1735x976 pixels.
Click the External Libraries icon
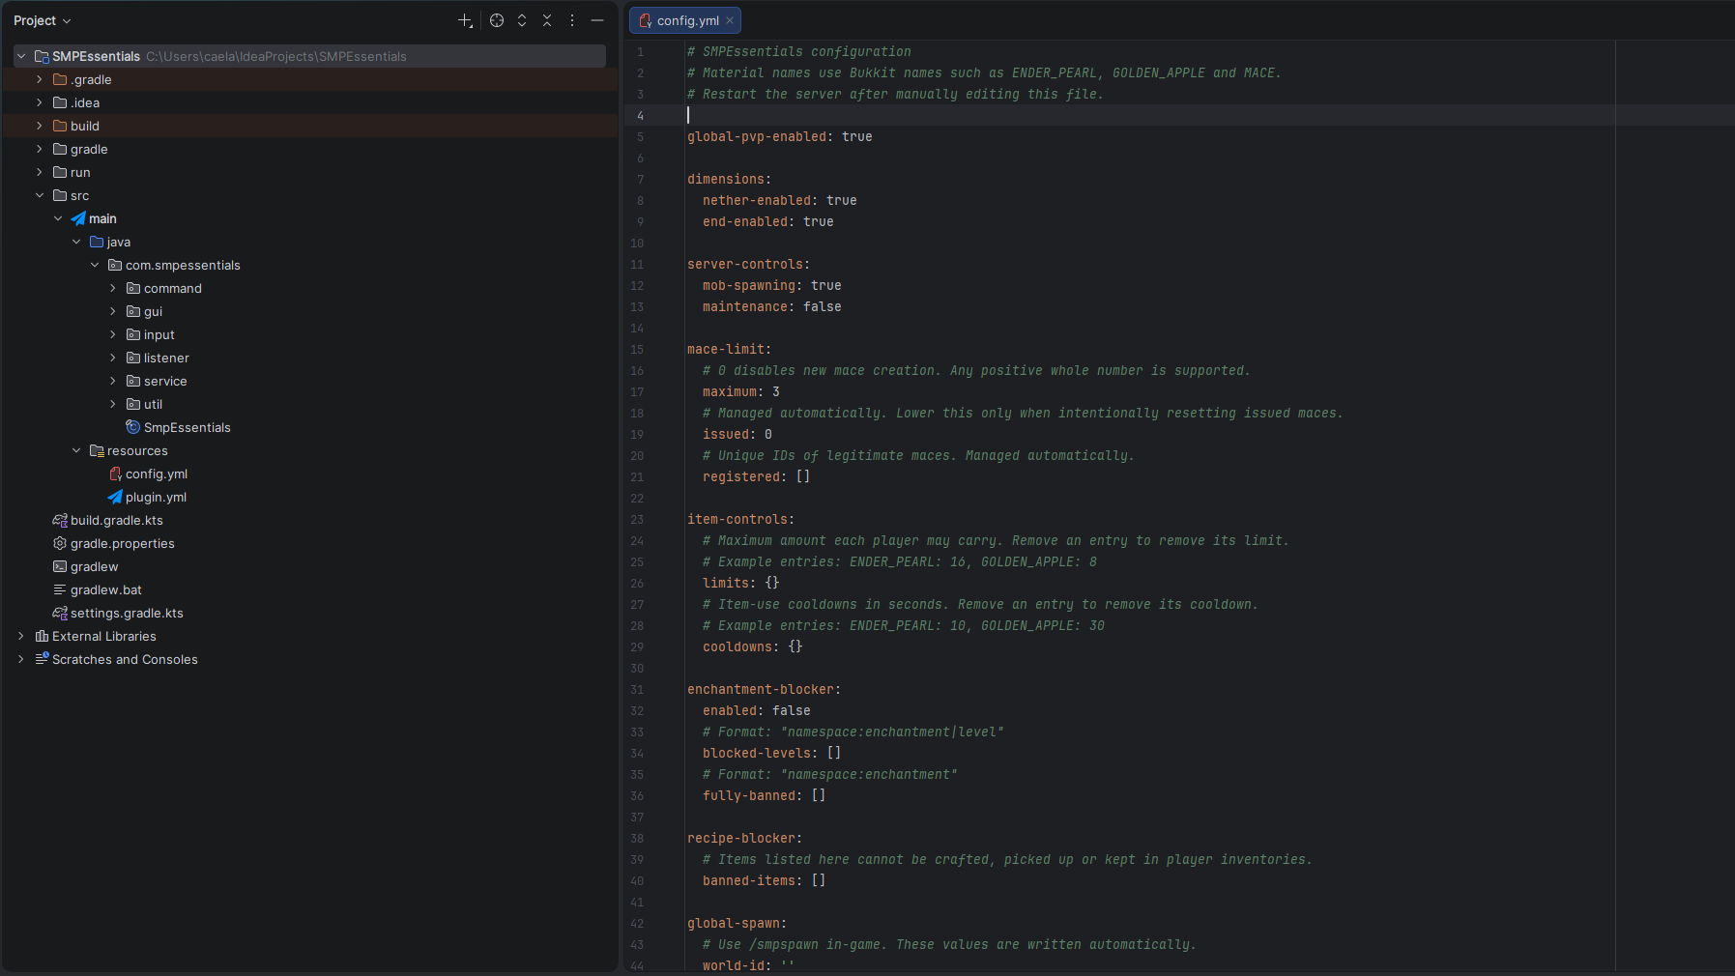(42, 636)
